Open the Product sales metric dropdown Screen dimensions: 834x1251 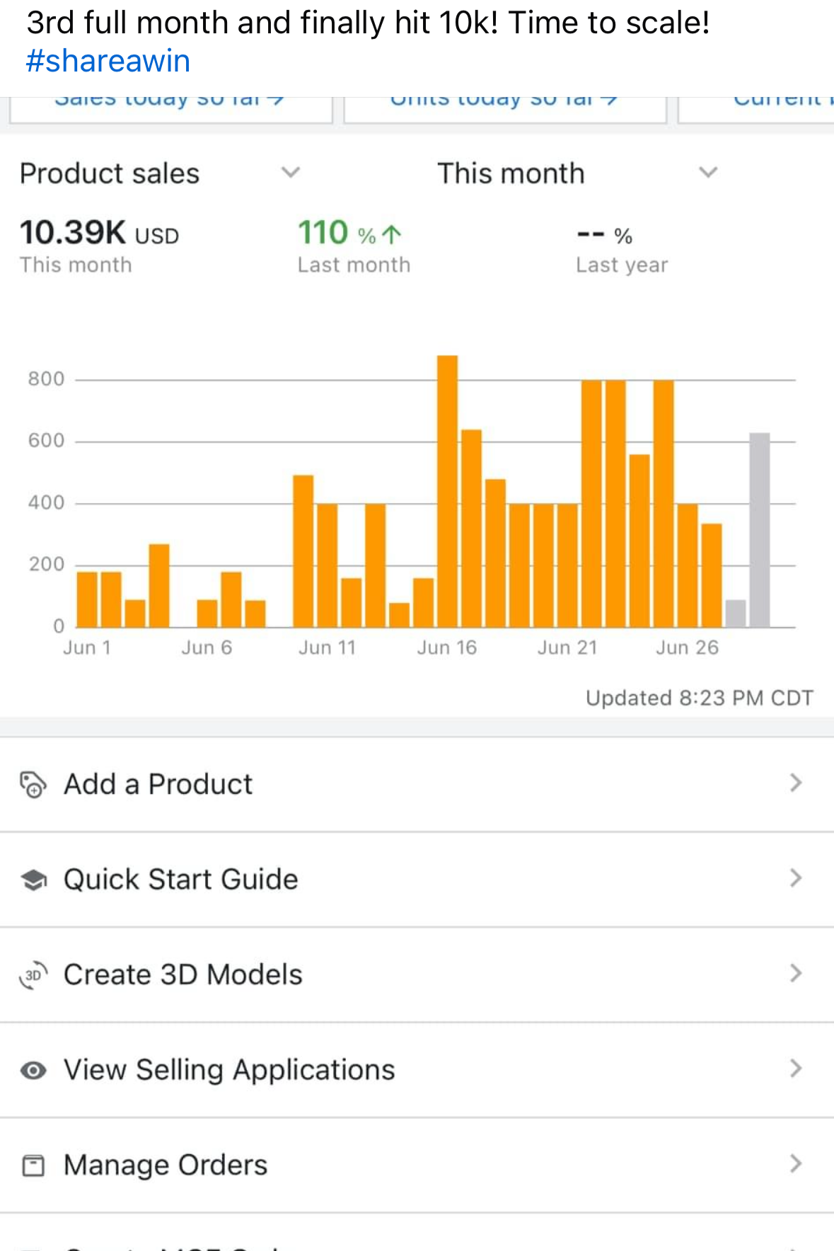point(290,173)
